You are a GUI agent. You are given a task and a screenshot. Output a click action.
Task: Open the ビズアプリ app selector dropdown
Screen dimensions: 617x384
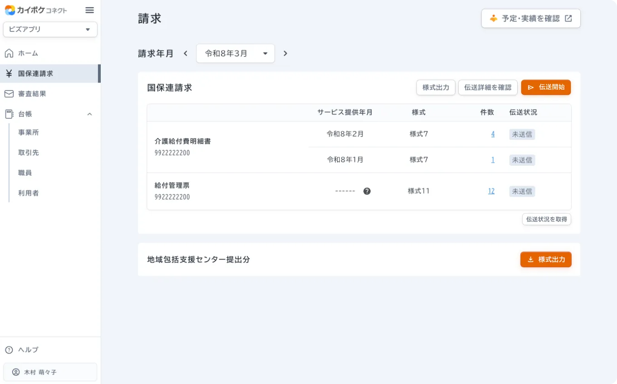[x=50, y=29]
